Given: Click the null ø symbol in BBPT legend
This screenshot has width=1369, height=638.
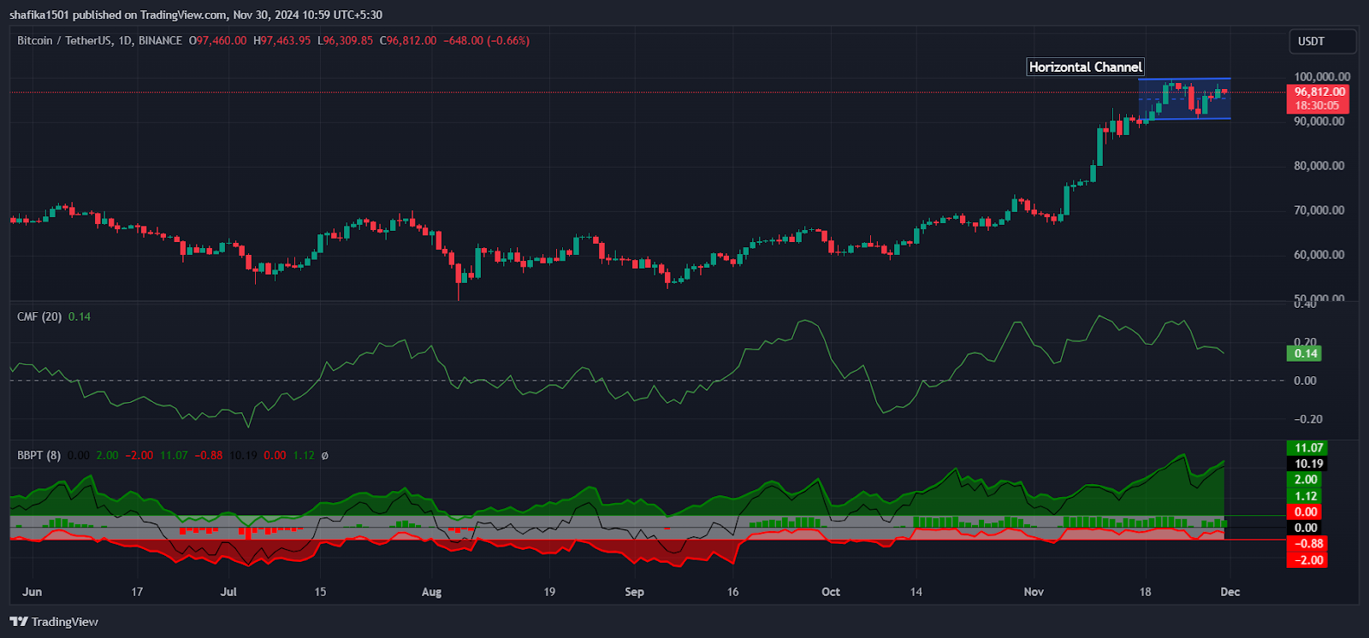Looking at the screenshot, I should [x=324, y=455].
